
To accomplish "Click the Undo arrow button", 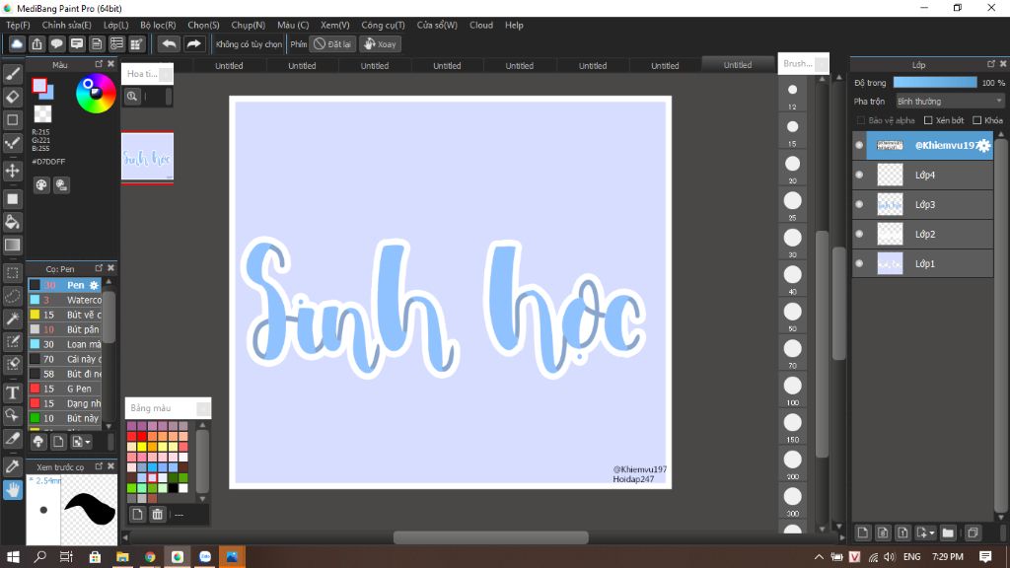I will [169, 43].
